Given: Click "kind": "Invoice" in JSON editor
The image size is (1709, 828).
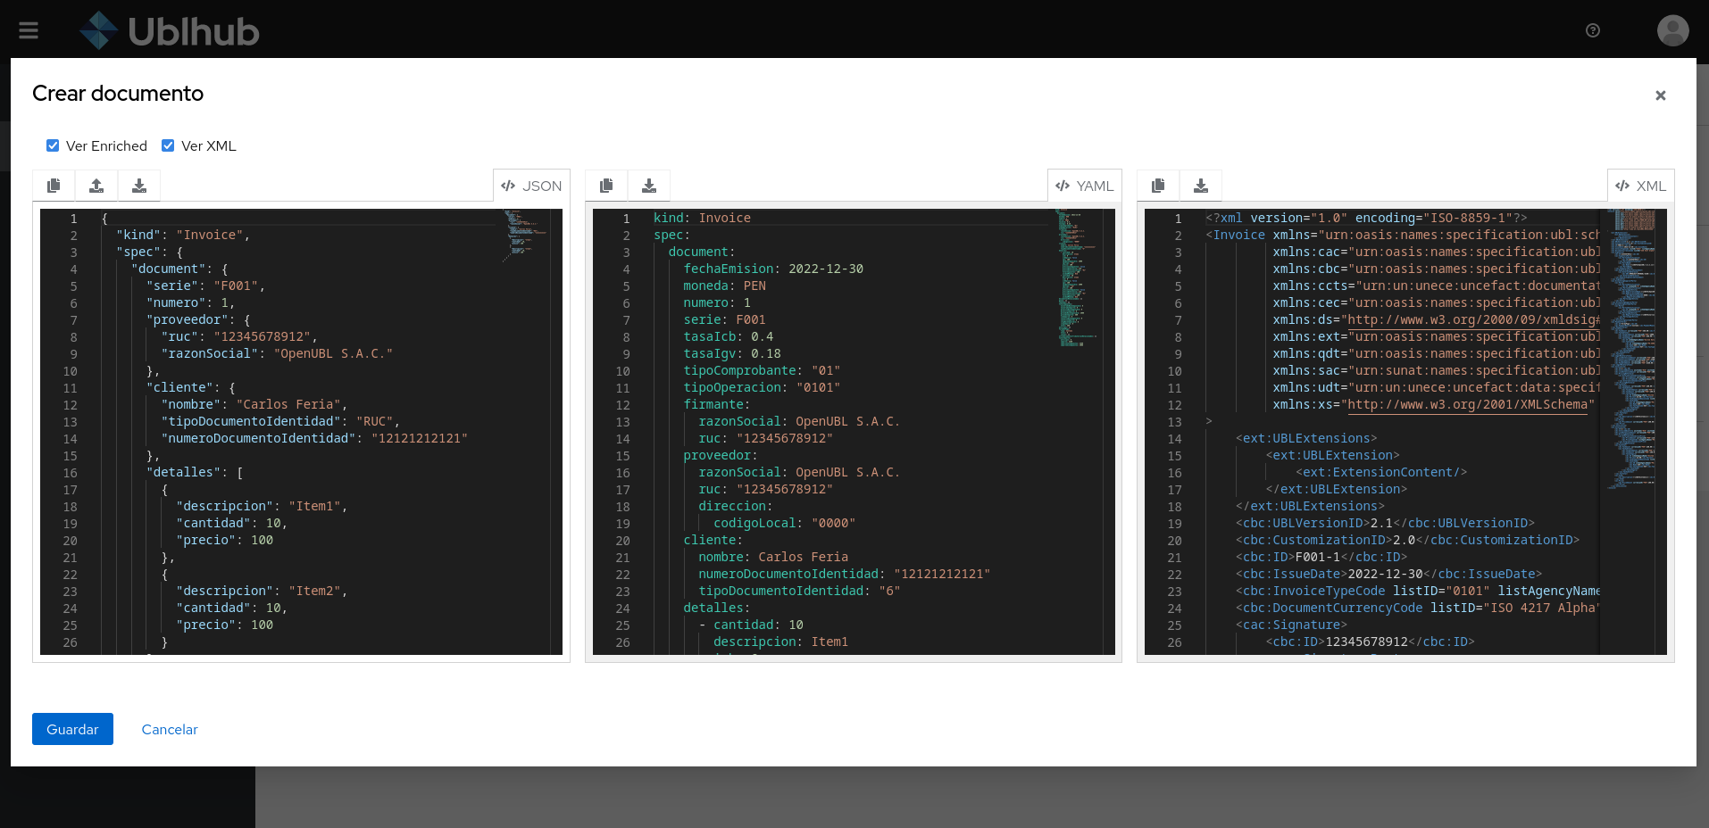Looking at the screenshot, I should pos(183,235).
